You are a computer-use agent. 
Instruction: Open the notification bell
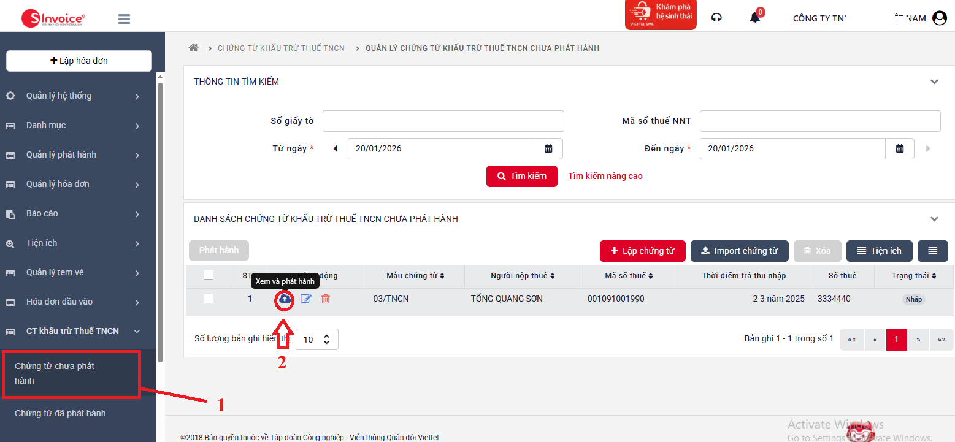pyautogui.click(x=755, y=18)
